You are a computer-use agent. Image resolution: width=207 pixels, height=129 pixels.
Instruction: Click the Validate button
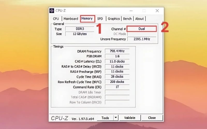[130, 118]
